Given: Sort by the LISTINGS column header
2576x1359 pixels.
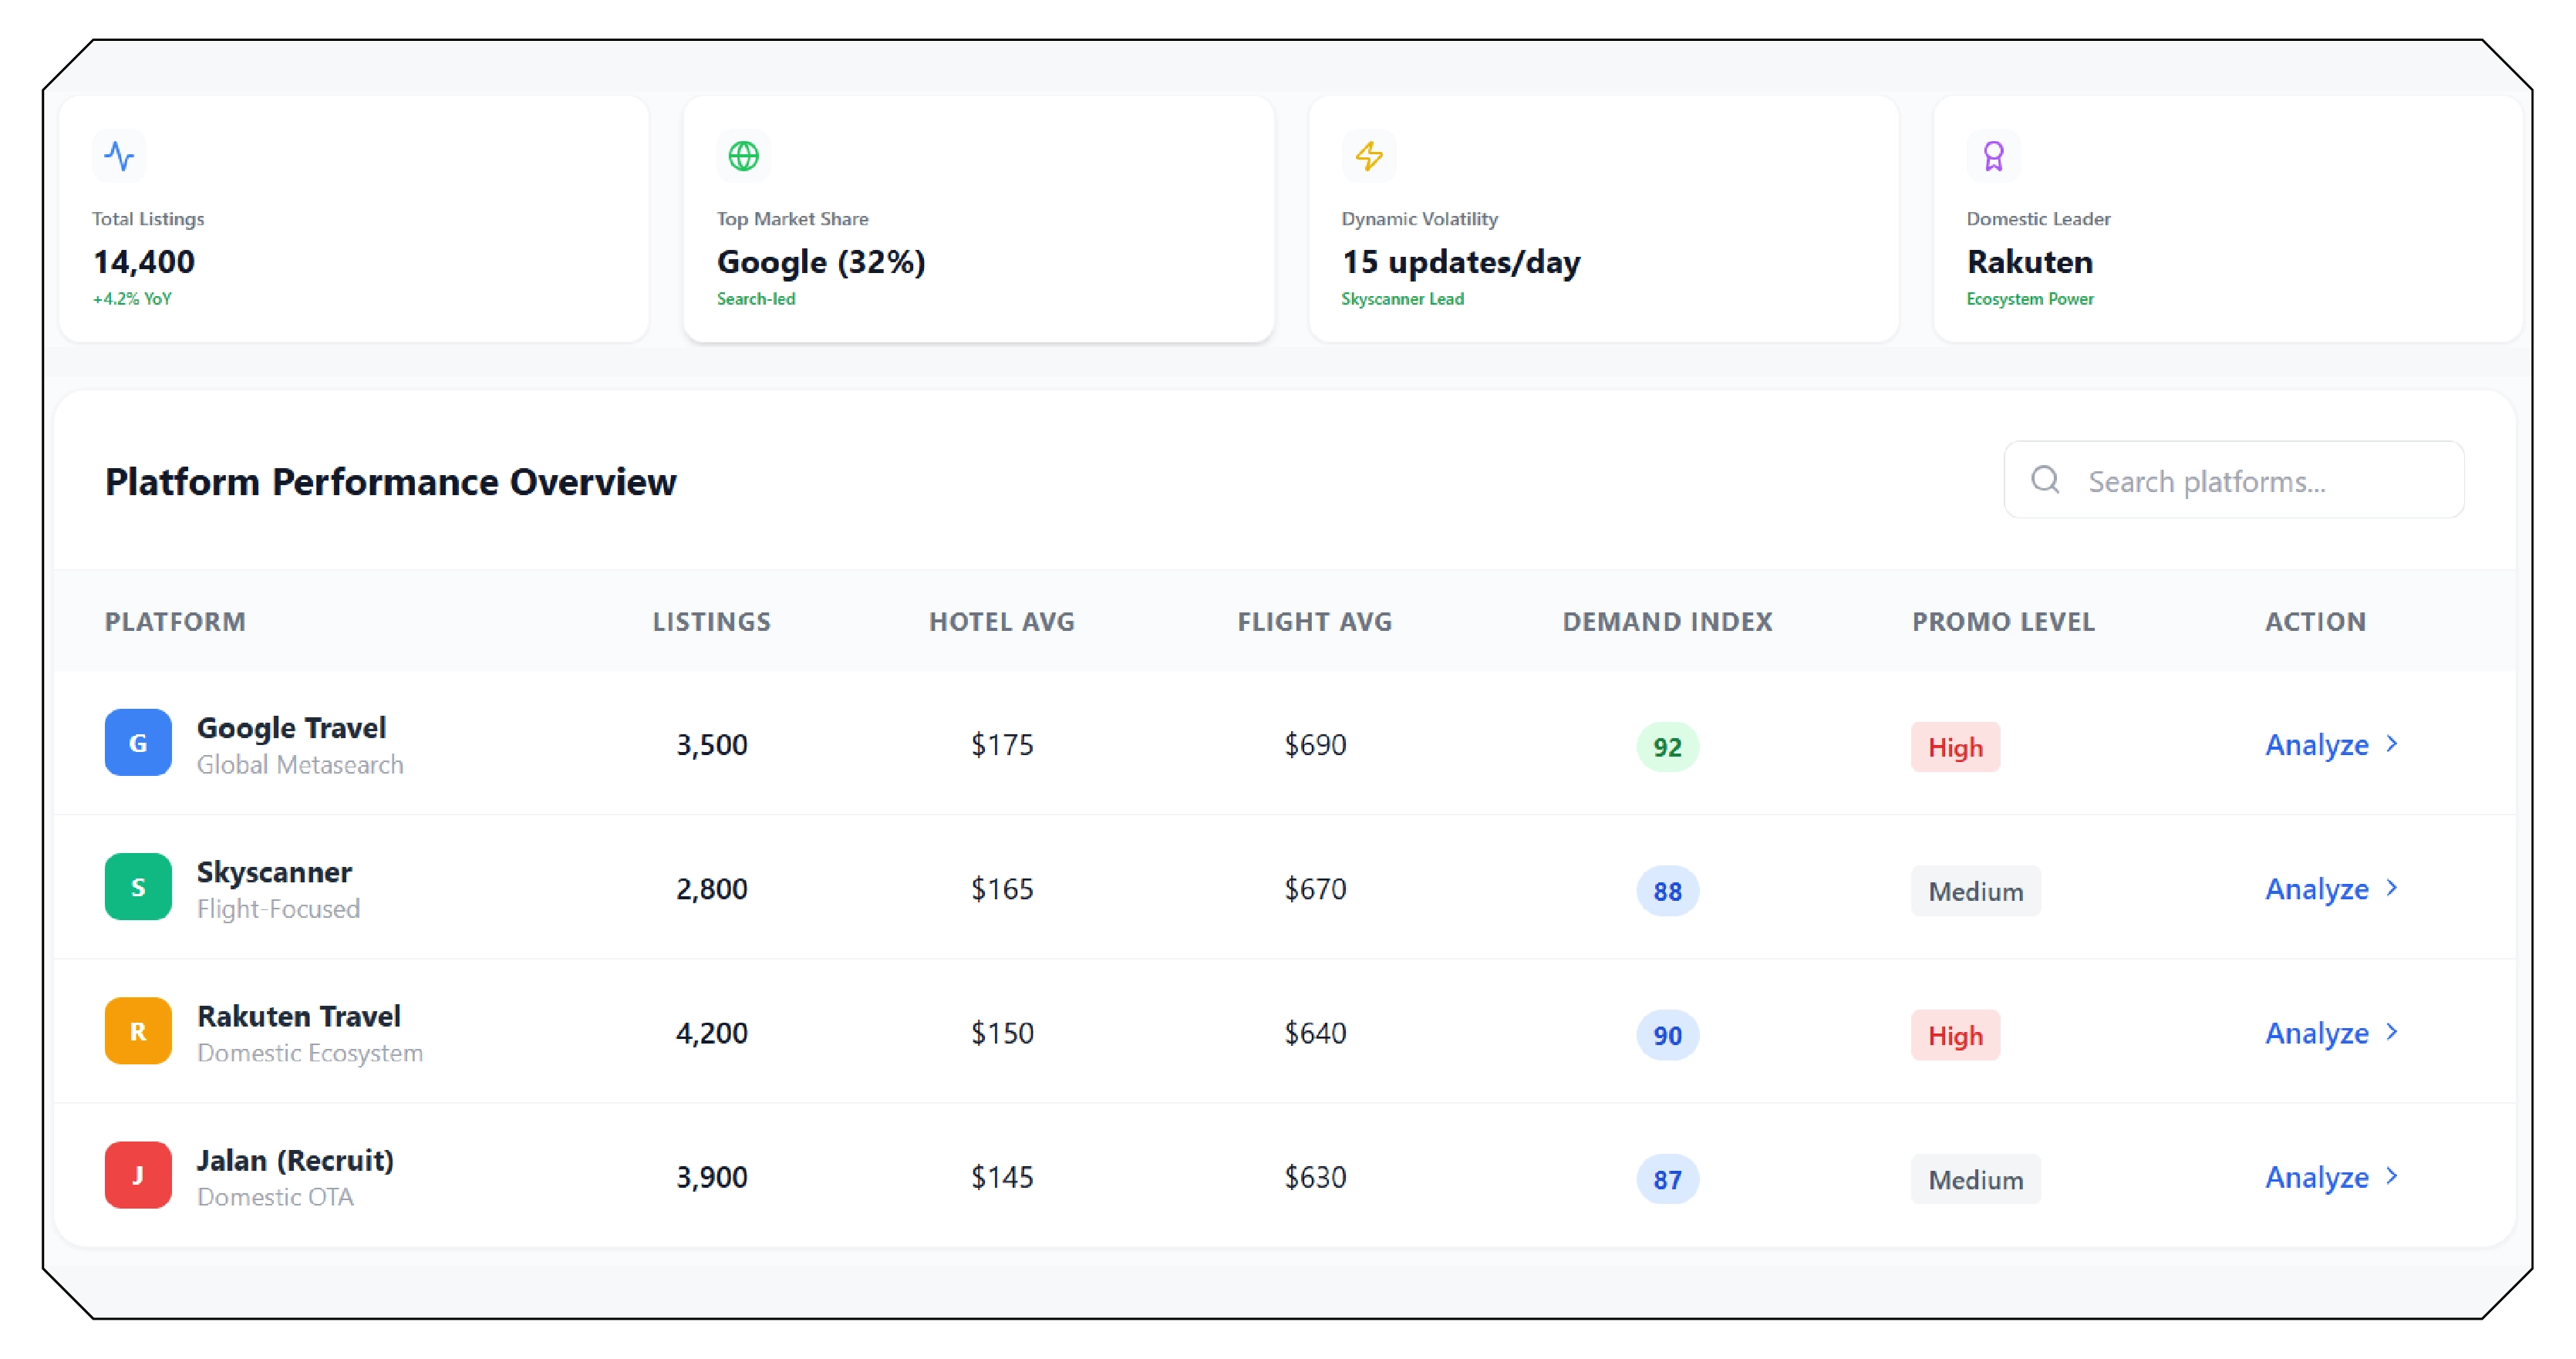Looking at the screenshot, I should tap(712, 622).
